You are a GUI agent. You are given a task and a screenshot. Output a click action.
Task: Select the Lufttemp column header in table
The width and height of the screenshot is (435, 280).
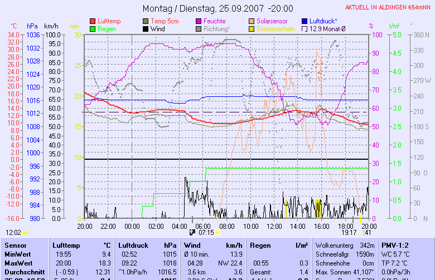pos(66,245)
